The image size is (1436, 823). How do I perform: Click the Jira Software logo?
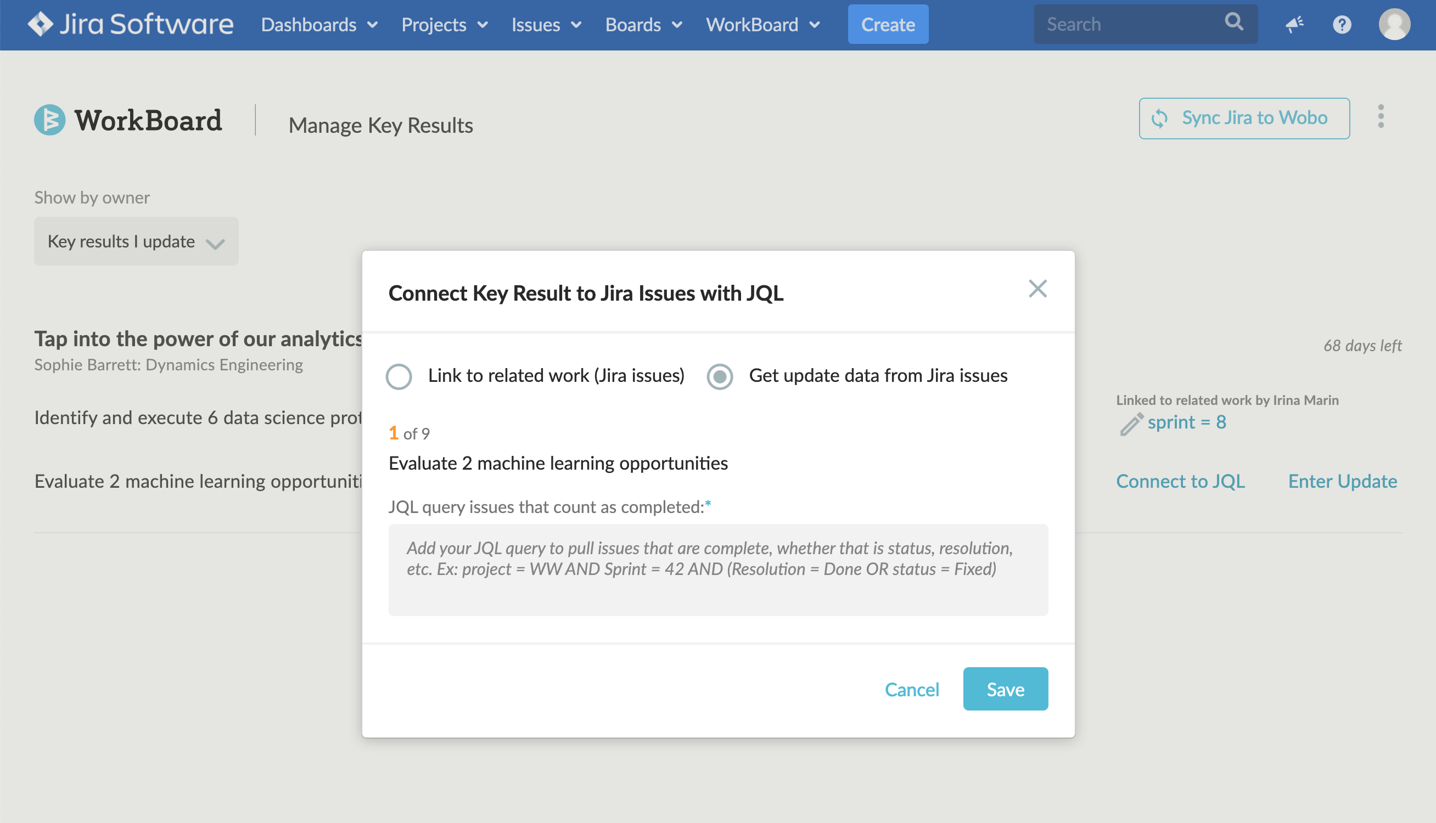(x=131, y=24)
